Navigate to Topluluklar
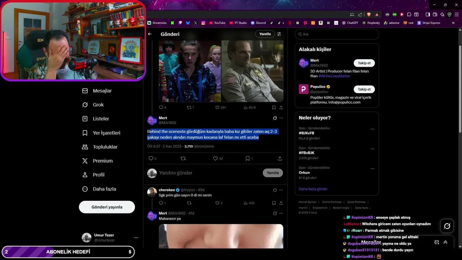The height and width of the screenshot is (260, 462). coord(100,147)
